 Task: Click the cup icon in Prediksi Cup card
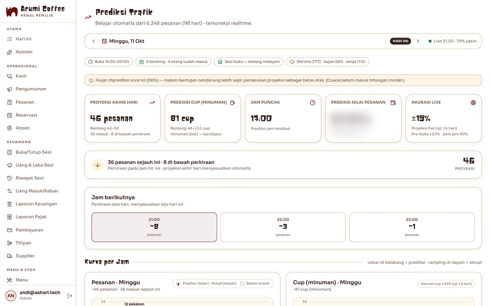[232, 103]
